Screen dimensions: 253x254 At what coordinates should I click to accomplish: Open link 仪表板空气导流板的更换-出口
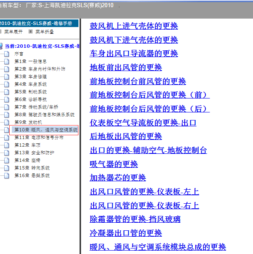click(x=143, y=123)
